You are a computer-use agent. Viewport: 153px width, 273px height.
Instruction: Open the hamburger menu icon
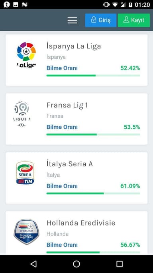point(73,20)
